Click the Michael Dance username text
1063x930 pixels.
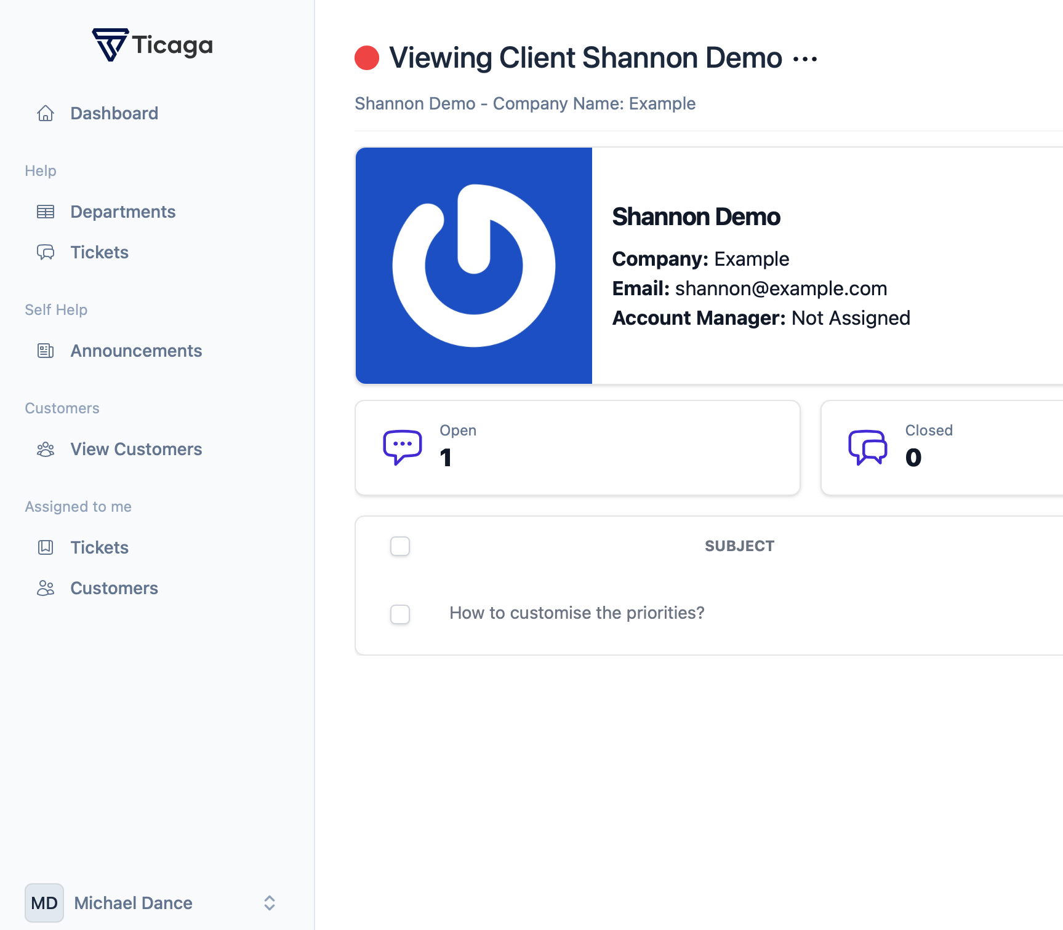coord(133,903)
